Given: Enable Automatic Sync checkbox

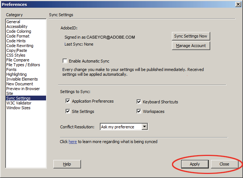Looking at the screenshot, I should point(65,61).
